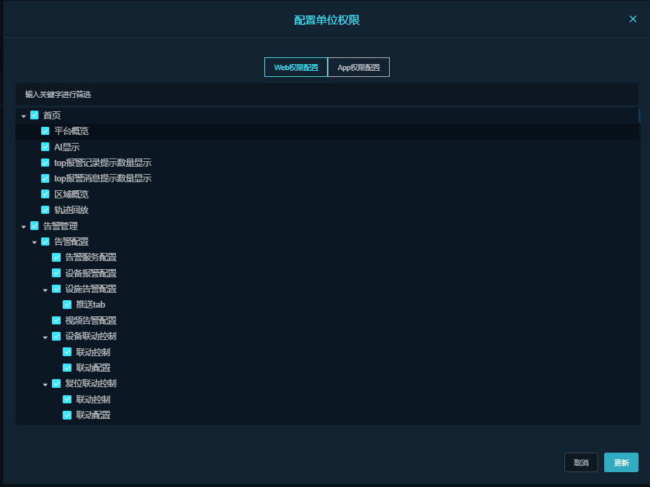
Task: Collapse the 首页 tree node
Action: 24,116
